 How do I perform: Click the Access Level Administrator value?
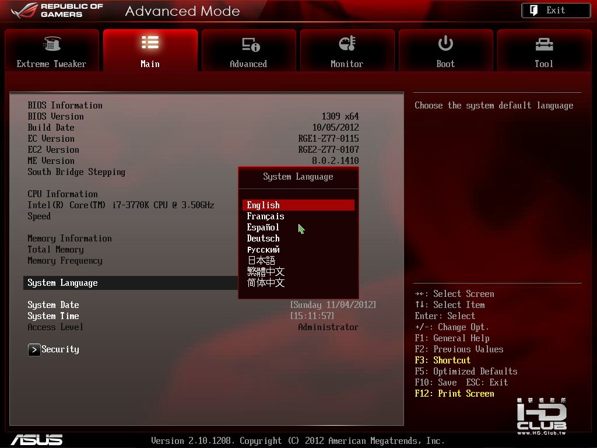328,327
